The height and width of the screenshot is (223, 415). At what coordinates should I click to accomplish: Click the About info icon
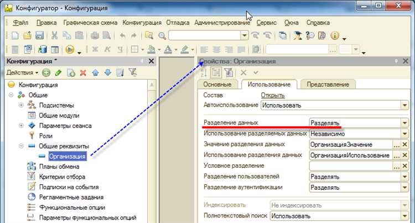coord(335,35)
